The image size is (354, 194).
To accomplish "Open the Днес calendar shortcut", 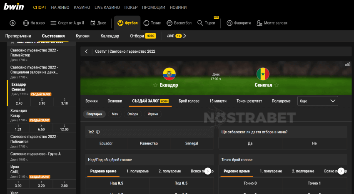I will pos(98,23).
